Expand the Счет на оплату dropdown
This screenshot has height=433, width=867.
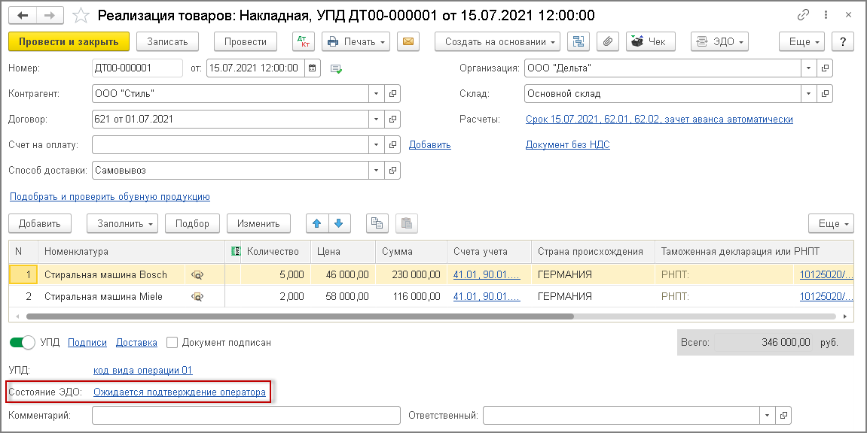377,144
